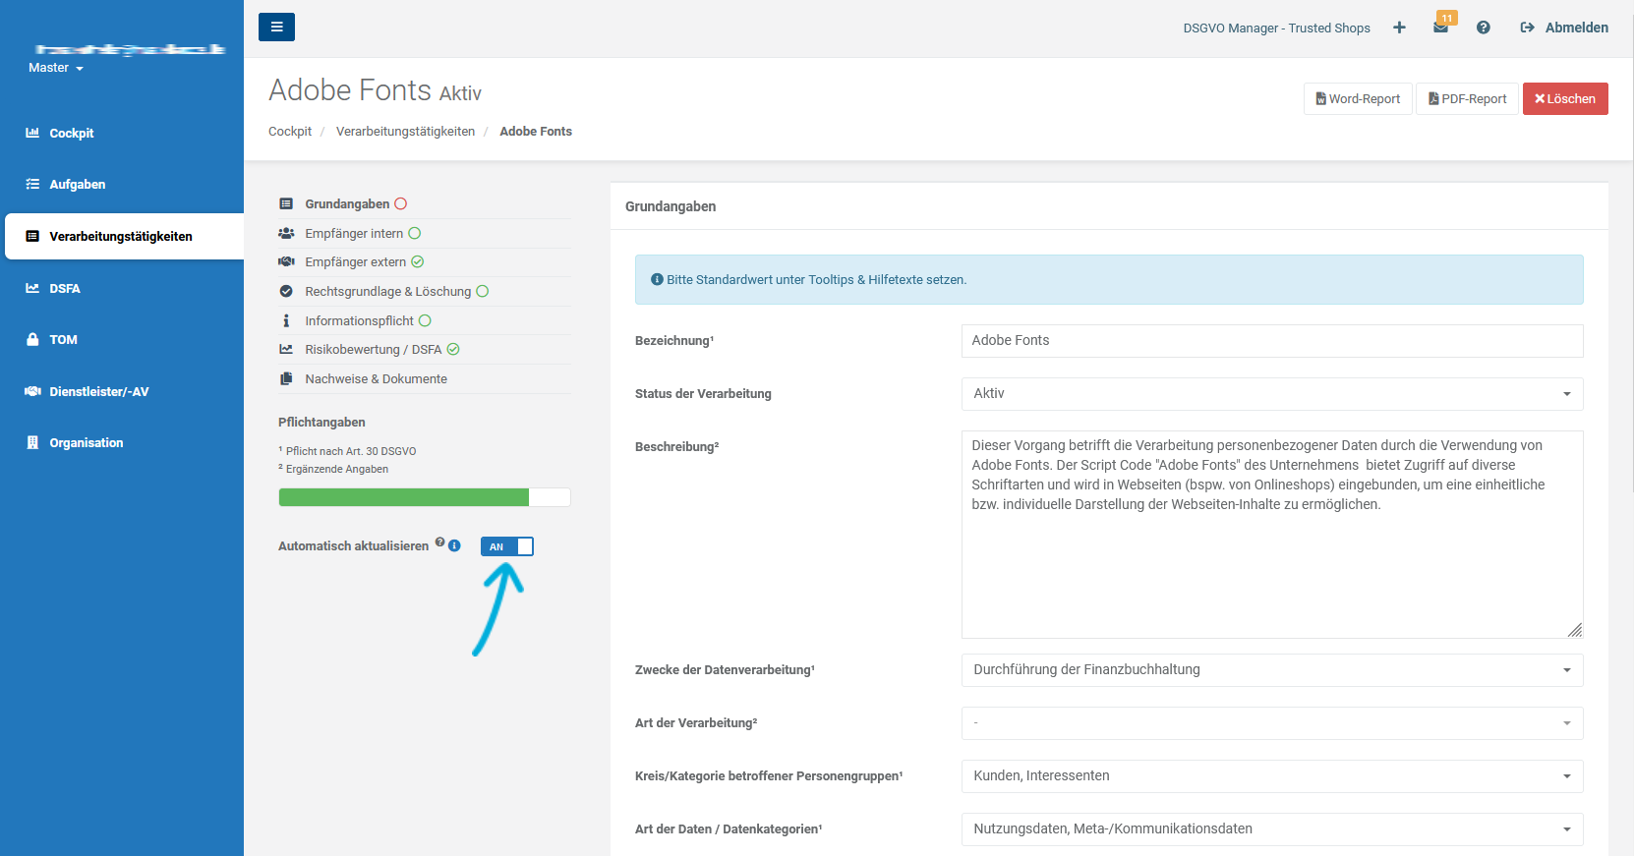Click the Informationspflicht info icon

click(286, 320)
